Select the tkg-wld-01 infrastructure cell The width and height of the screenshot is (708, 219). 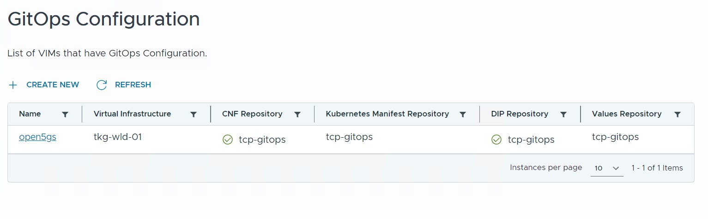(117, 137)
